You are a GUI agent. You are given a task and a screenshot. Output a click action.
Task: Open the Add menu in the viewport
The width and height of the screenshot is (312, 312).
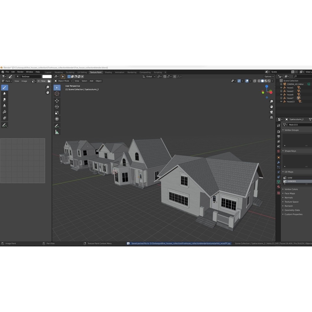point(91,81)
